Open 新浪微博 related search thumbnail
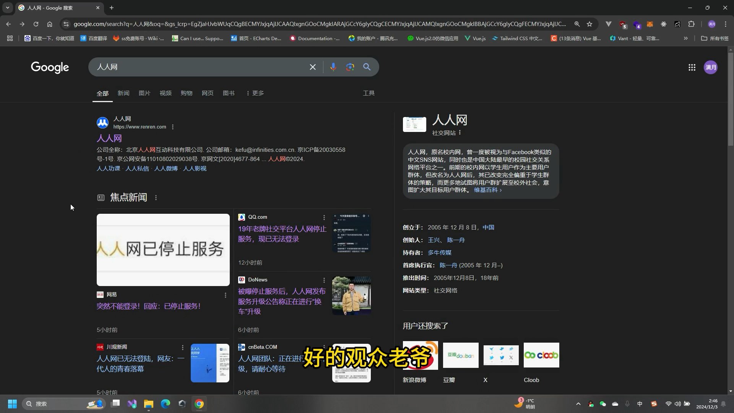734x413 pixels. (421, 355)
